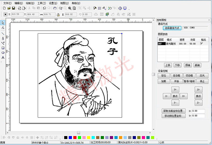Viewport: 212px width, 145px height.
Task: Click the 加载 load button
Action: (164, 81)
